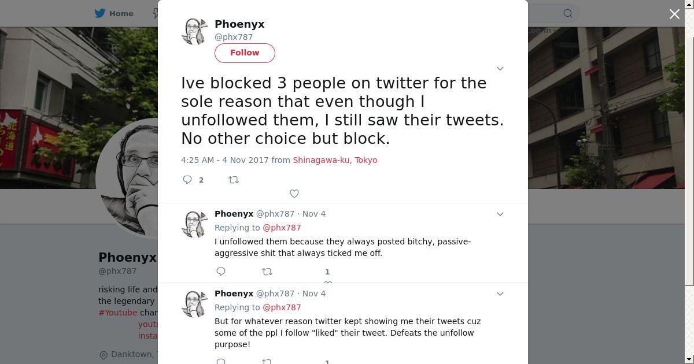Click Phoenyx name in tweet header
The height and width of the screenshot is (364, 694).
(x=239, y=24)
